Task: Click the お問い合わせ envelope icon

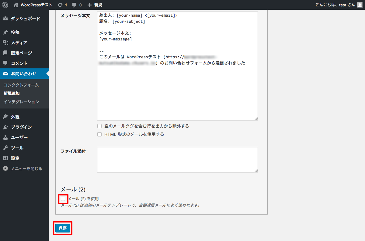Action: pos(5,74)
